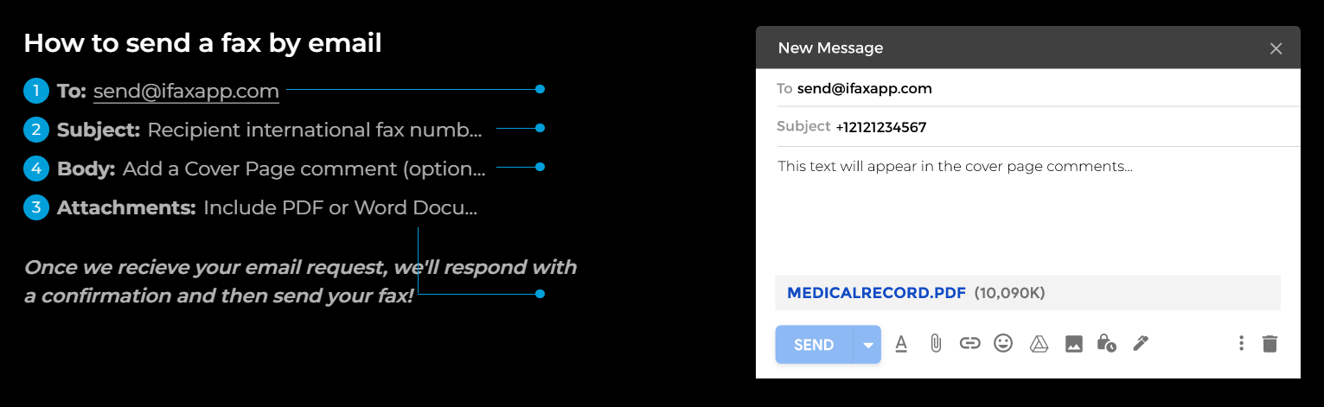Click the step 3 Attachments circle
The height and width of the screenshot is (407, 1324).
36,207
